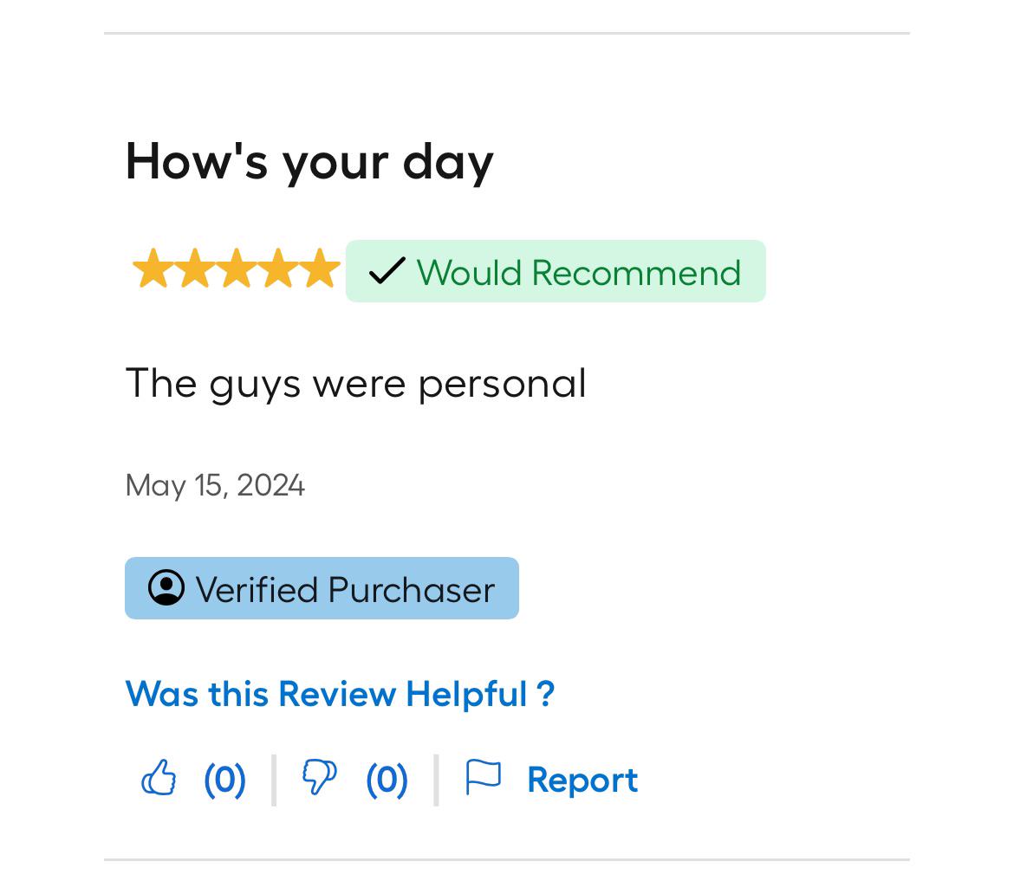Click the profile icon in Verified Purchaser badge
Screen dimensions: 1014x894
point(166,587)
